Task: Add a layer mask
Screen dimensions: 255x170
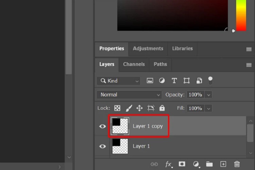Action: [182, 164]
